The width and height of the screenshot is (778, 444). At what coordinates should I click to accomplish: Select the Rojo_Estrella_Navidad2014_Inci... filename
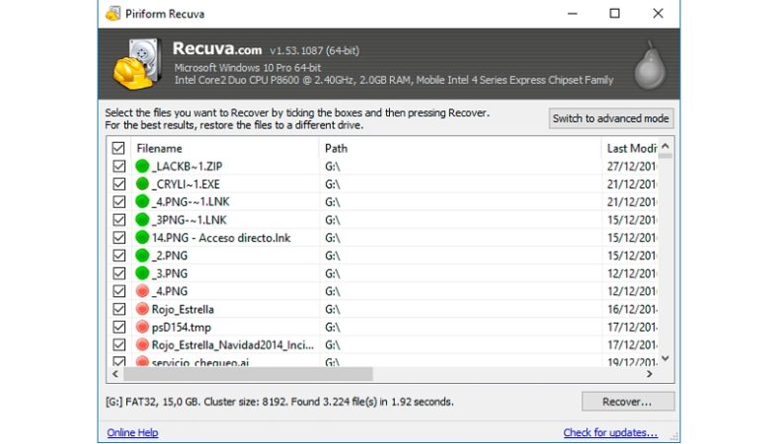pos(233,344)
